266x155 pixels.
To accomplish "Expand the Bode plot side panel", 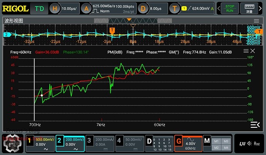I will 255,125.
